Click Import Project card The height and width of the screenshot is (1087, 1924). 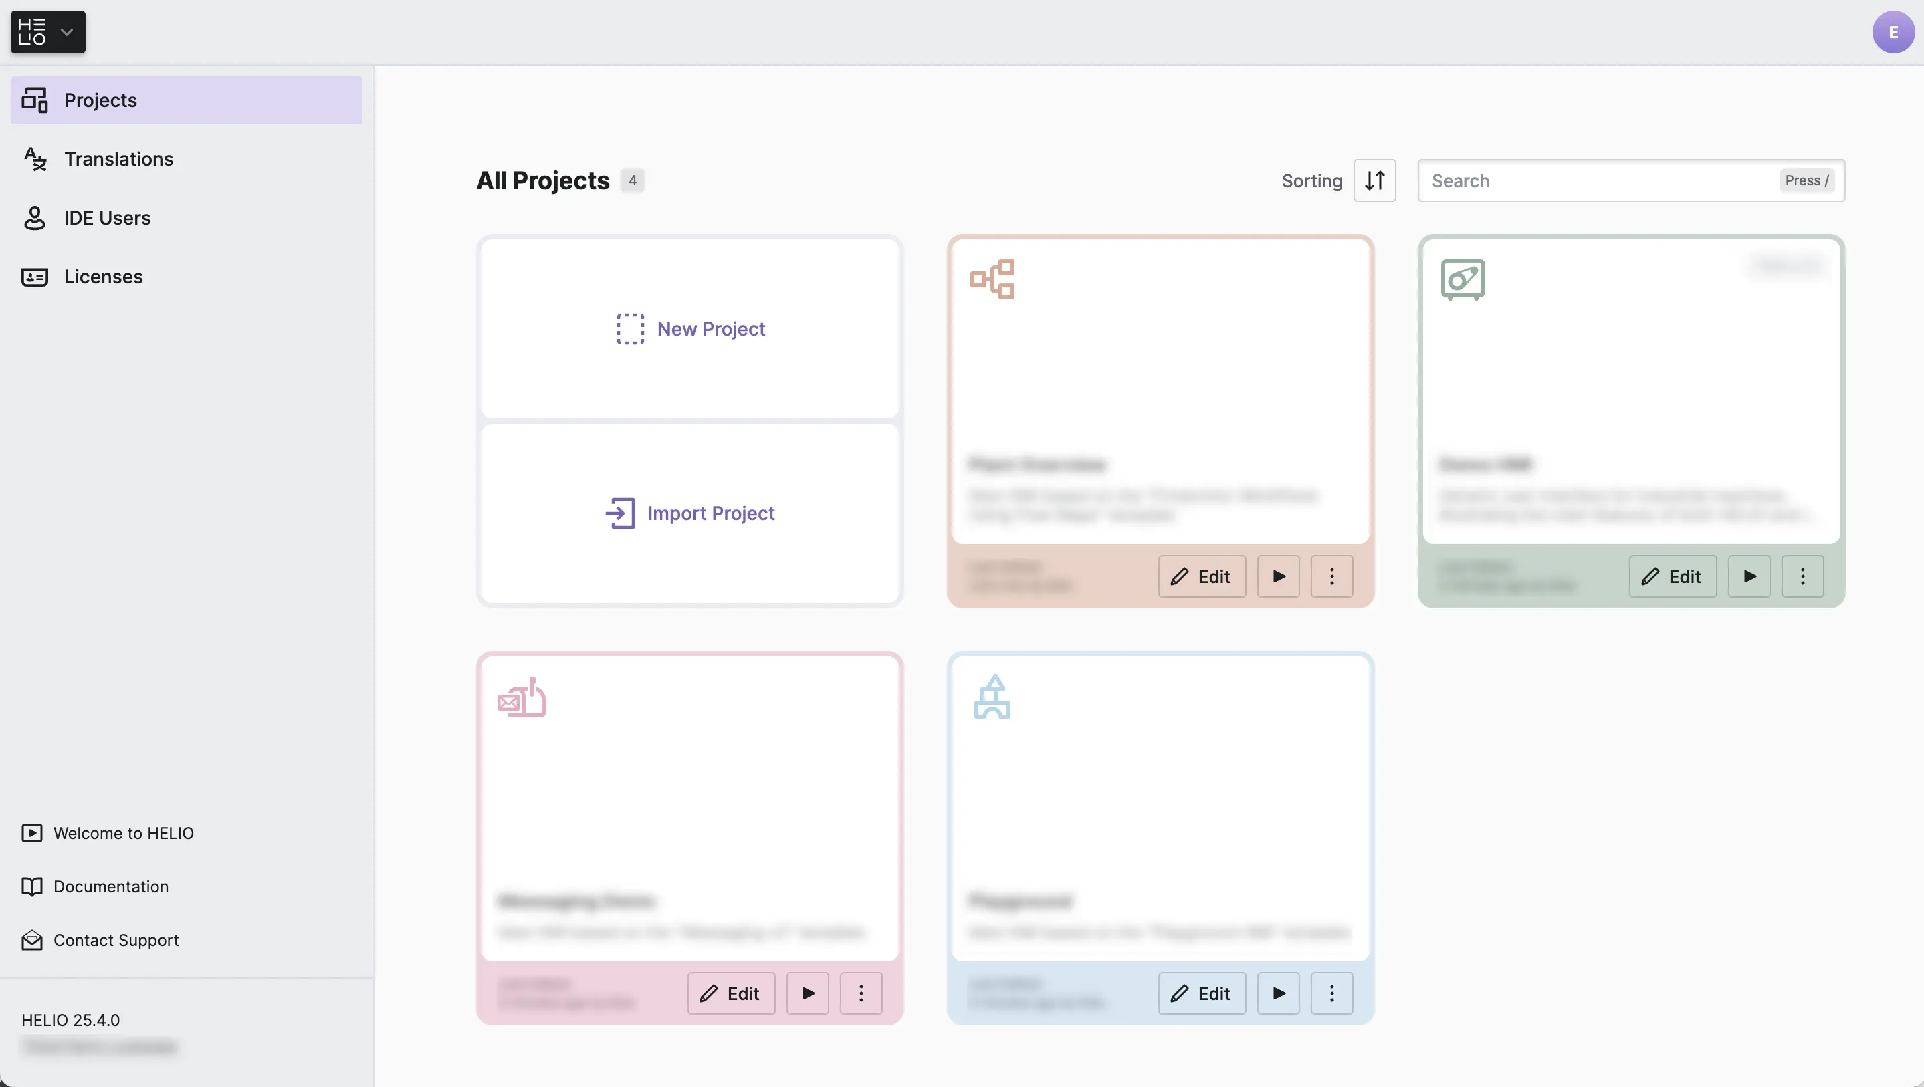pyautogui.click(x=689, y=513)
